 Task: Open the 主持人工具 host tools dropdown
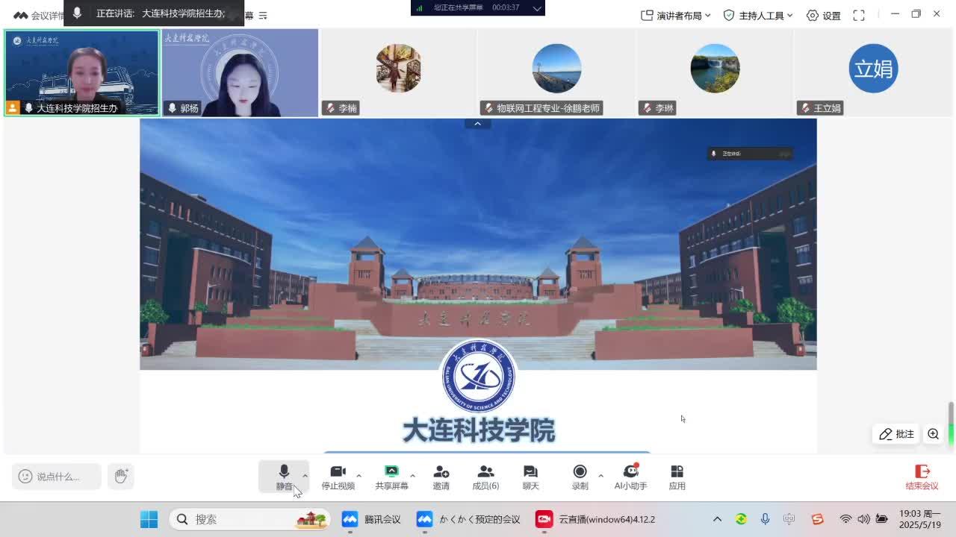[x=759, y=15]
